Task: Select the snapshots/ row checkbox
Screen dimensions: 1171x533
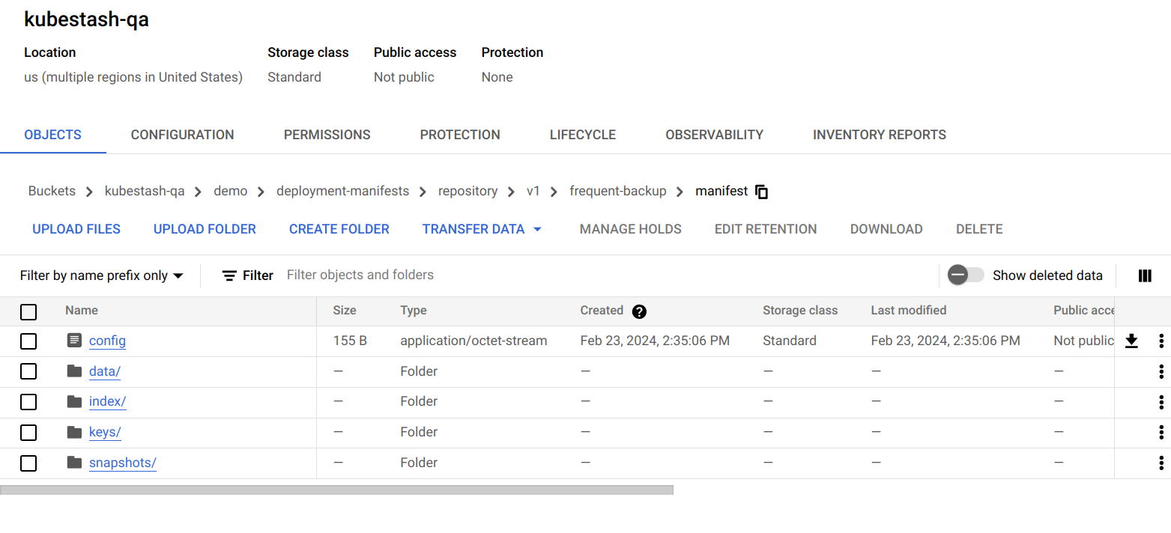Action: tap(28, 463)
